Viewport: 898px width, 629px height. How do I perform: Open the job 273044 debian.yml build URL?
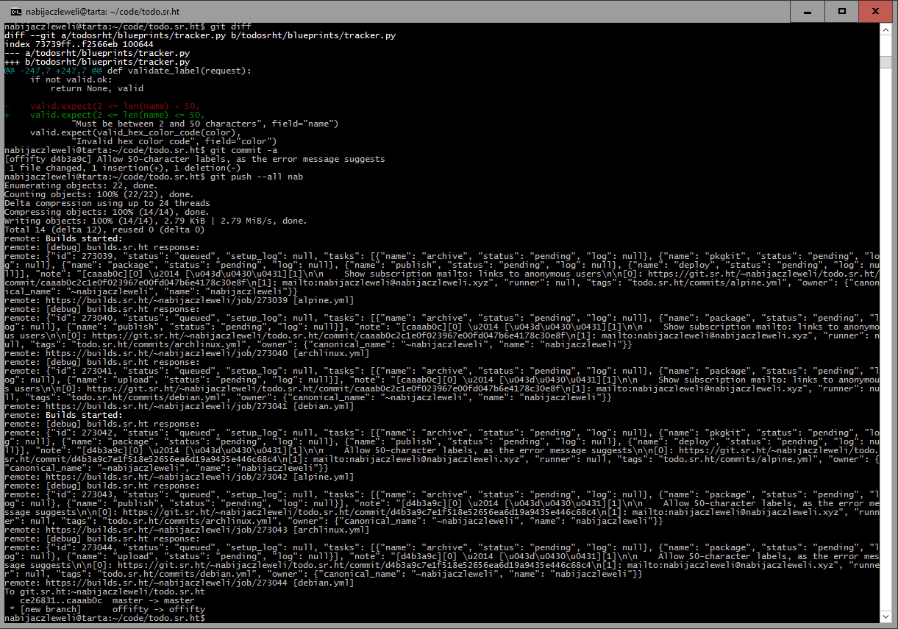point(168,583)
